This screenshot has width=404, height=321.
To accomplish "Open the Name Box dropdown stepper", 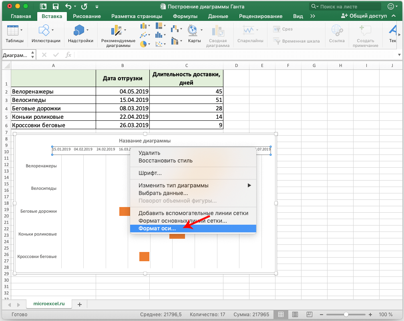I will point(32,55).
